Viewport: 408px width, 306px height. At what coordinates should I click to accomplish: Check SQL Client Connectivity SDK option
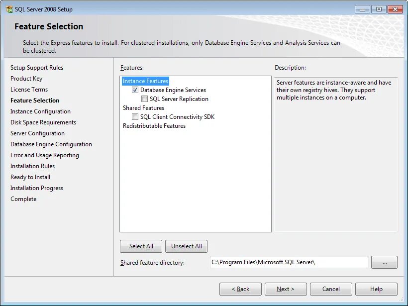135,117
